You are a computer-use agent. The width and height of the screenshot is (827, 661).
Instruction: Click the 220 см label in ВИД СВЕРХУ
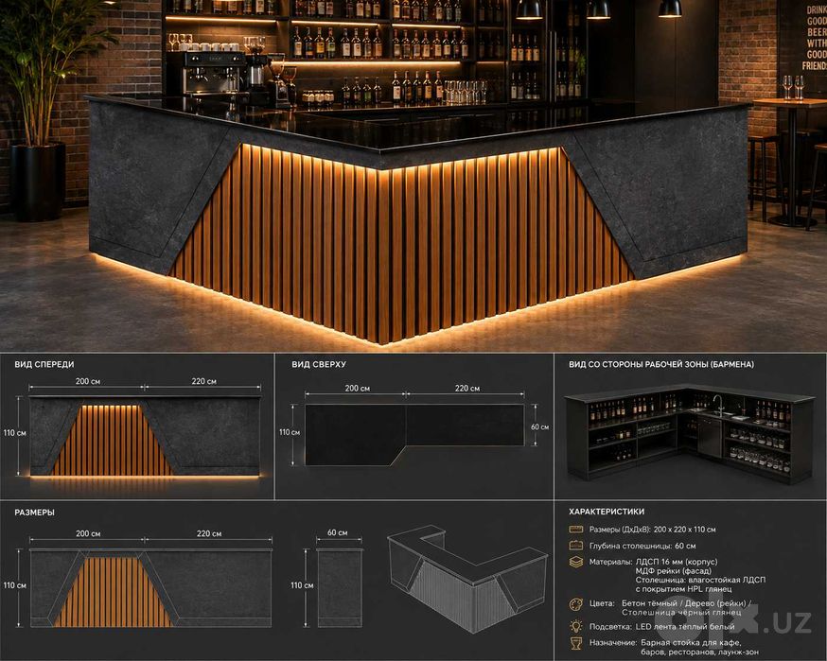(467, 388)
